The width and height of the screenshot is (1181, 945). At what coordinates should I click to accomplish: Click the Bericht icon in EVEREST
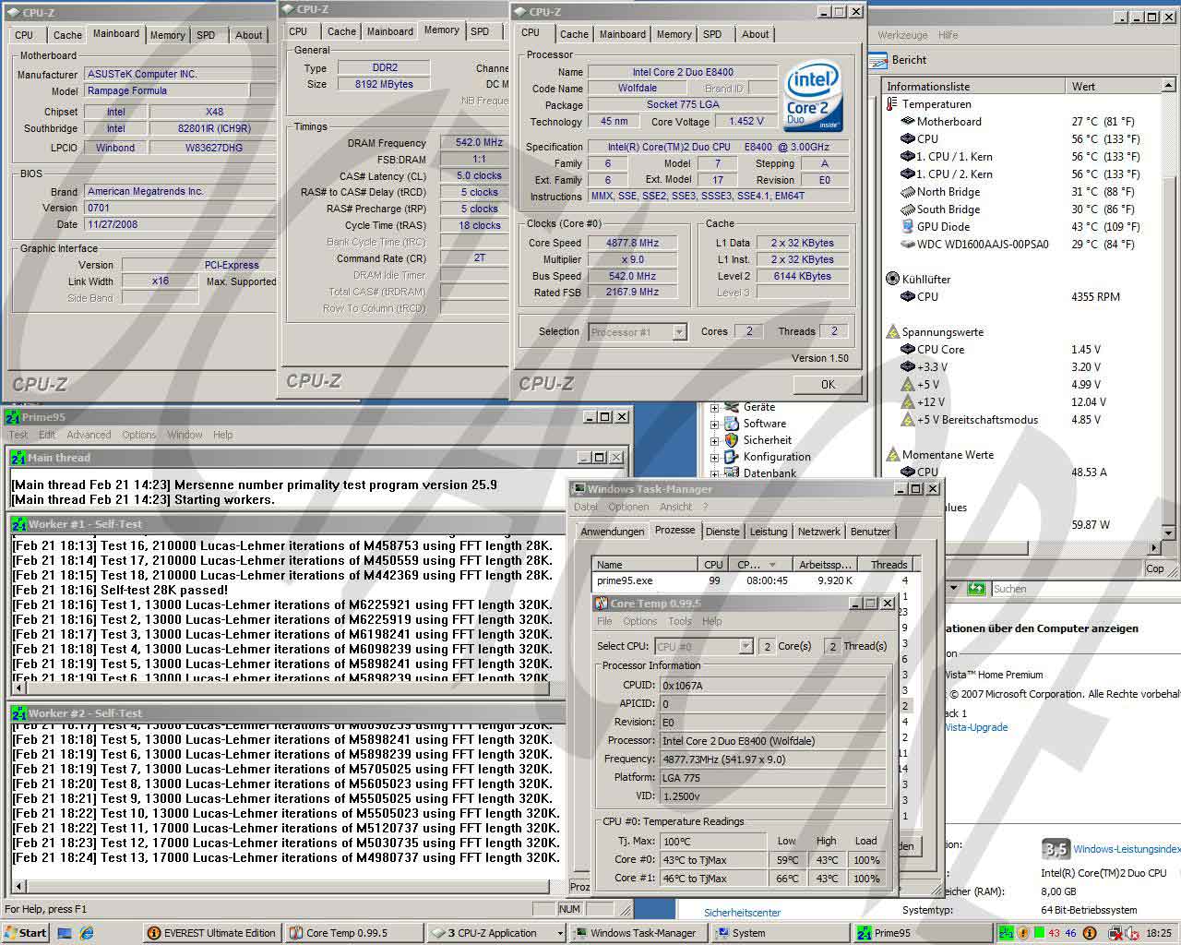coord(878,60)
